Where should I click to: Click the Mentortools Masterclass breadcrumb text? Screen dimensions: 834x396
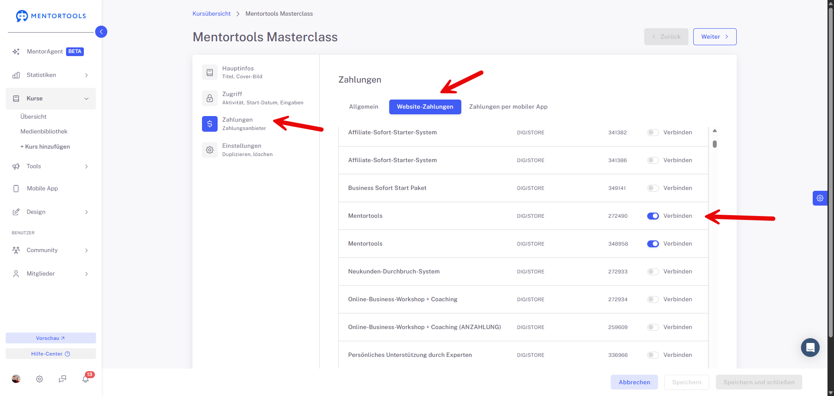[279, 14]
